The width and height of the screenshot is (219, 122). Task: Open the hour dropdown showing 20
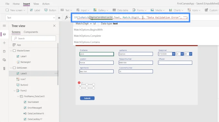182,54
